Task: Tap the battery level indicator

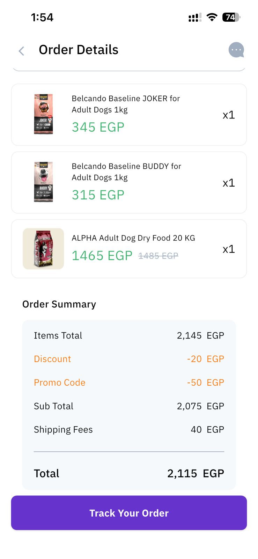Action: (x=231, y=17)
